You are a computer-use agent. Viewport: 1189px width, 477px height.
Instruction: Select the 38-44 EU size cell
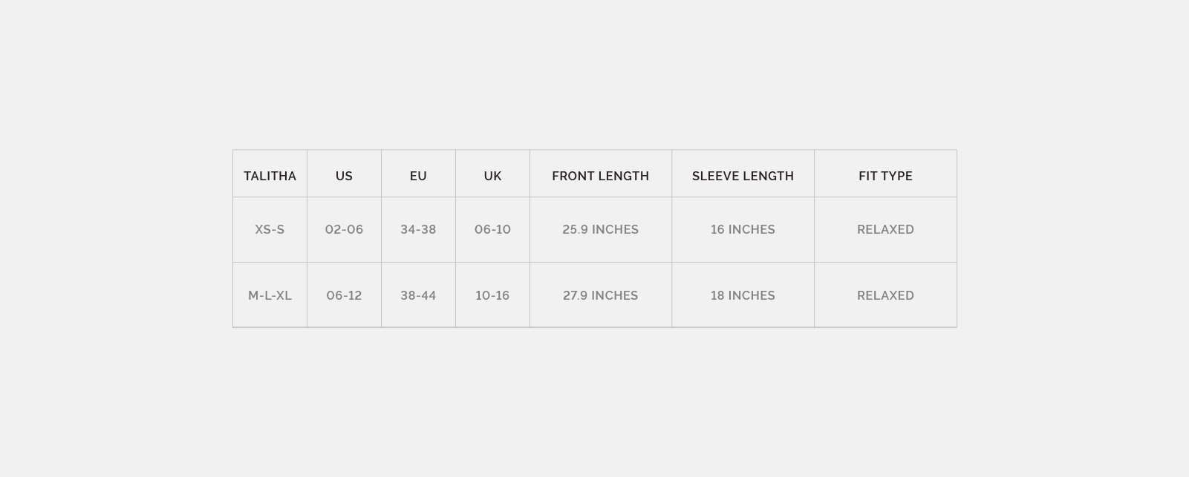pos(418,295)
